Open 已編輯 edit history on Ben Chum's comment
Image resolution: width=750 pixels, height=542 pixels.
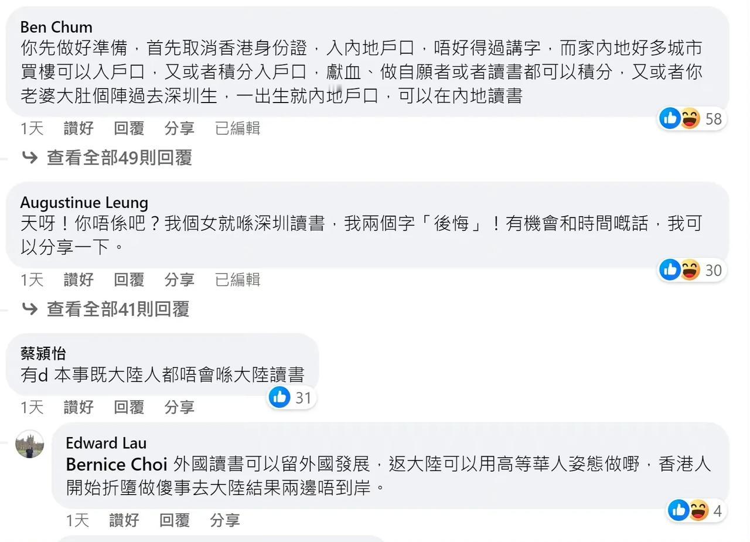[x=237, y=128]
